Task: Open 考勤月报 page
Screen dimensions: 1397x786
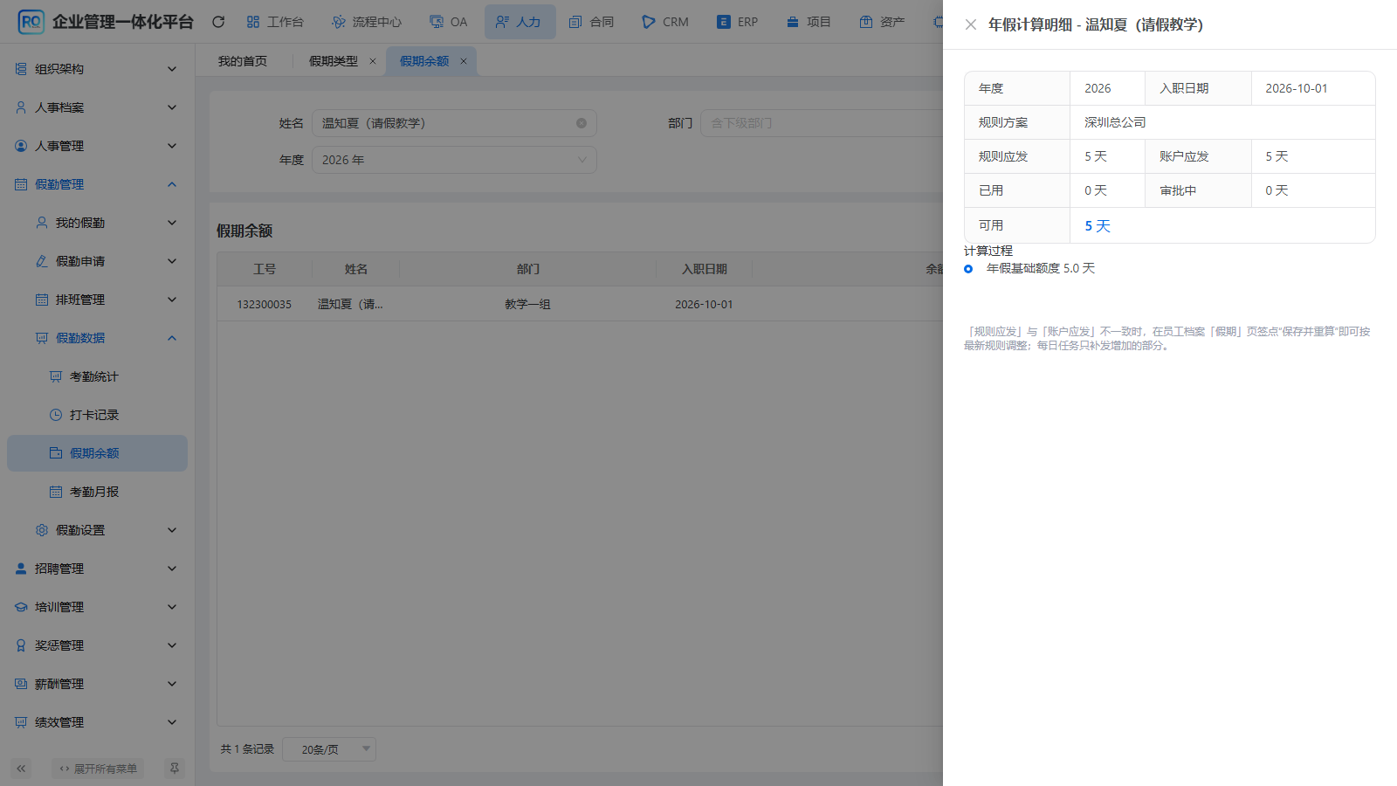Action: tap(97, 492)
